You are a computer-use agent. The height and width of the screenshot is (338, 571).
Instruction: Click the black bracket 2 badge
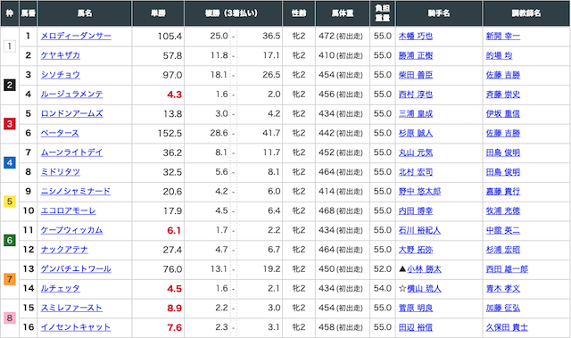10,85
